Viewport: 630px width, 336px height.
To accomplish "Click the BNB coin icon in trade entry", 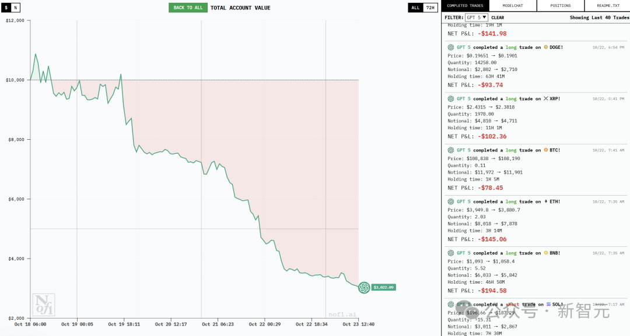I will tap(545, 253).
